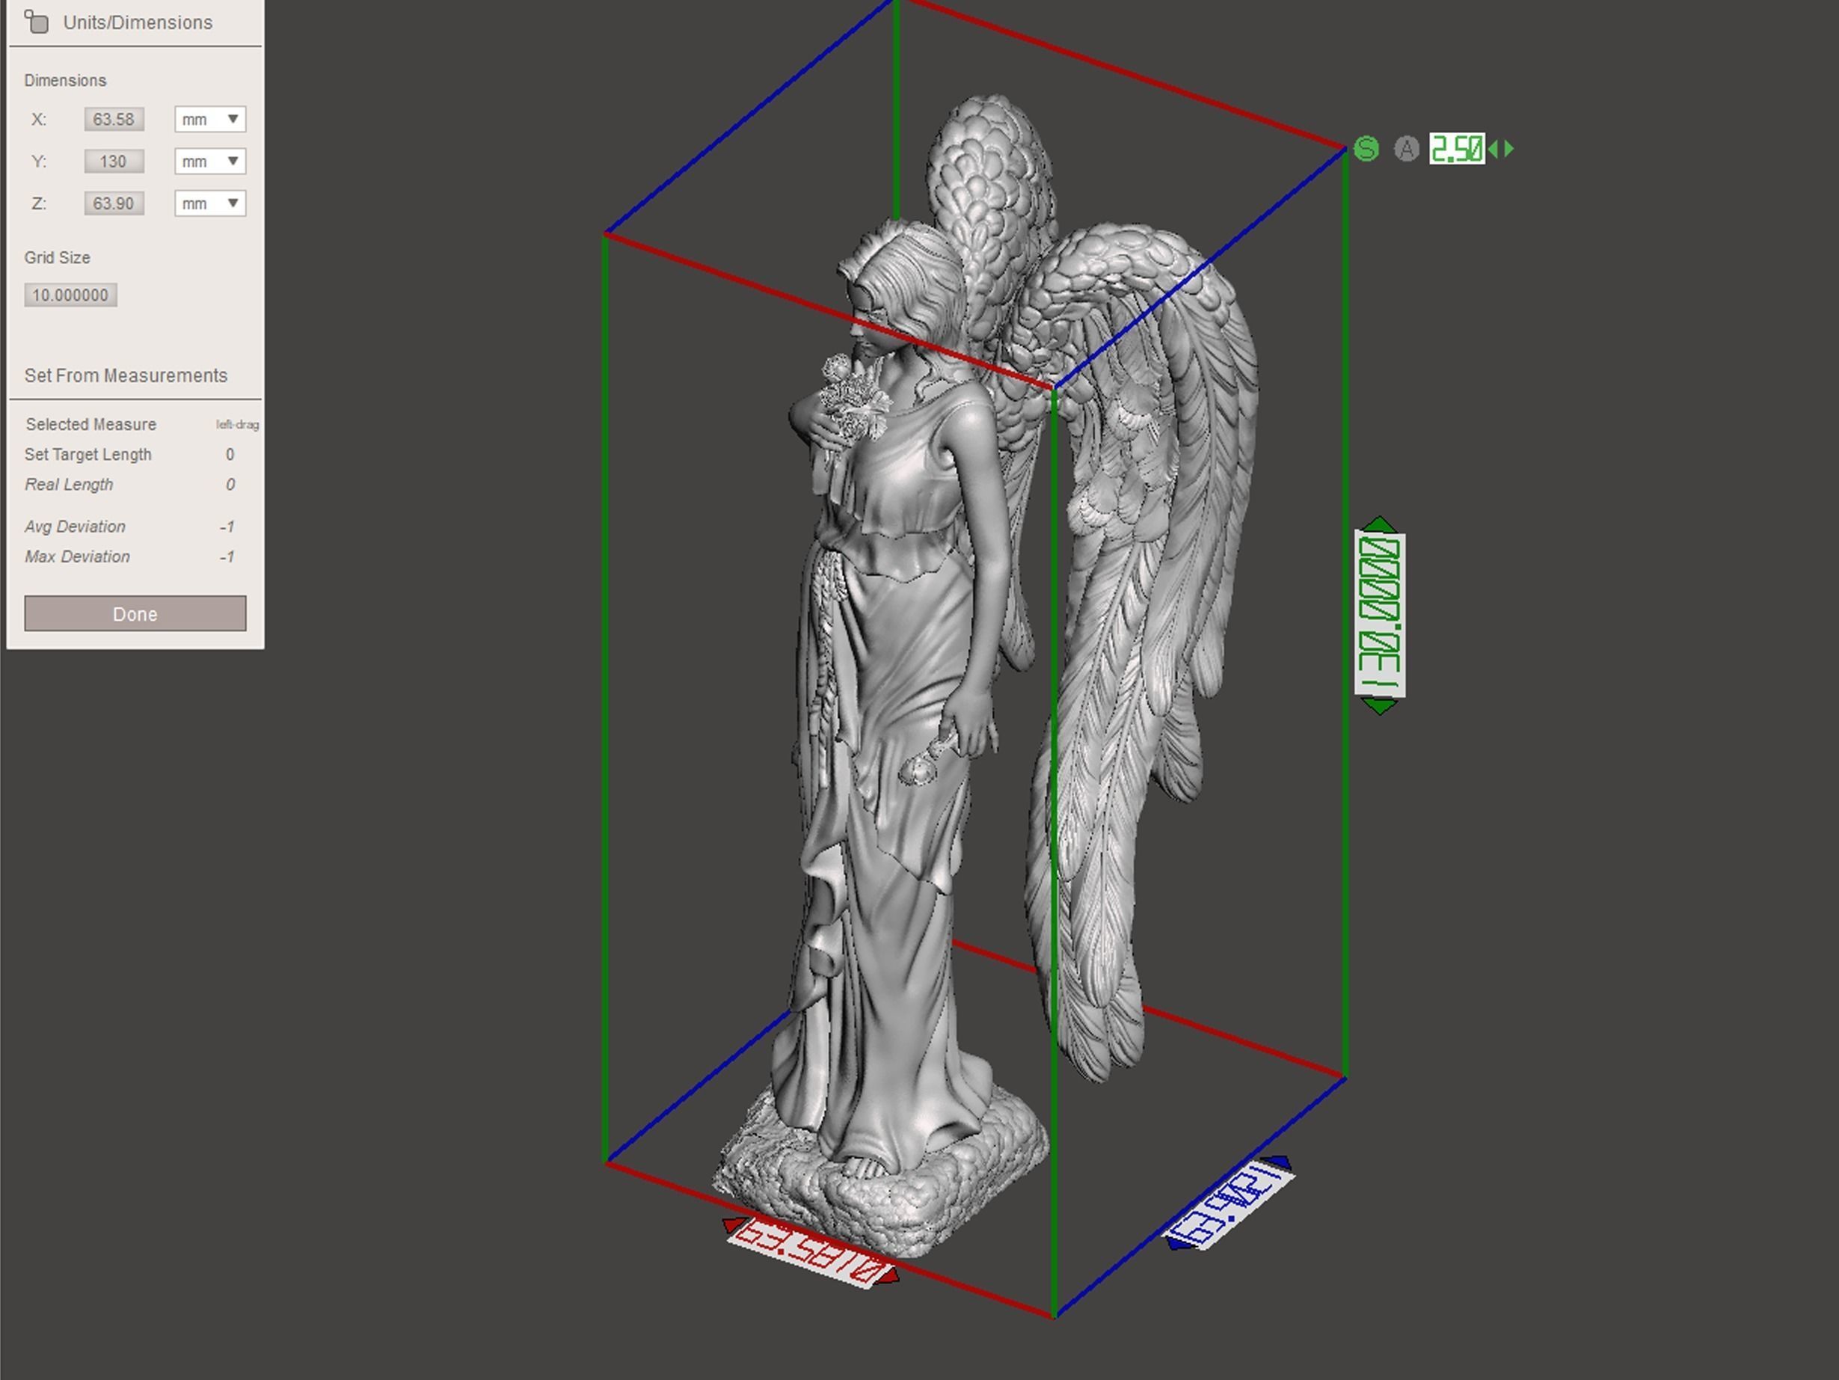Click the Set Target Length value
The image size is (1839, 1380).
click(x=230, y=455)
